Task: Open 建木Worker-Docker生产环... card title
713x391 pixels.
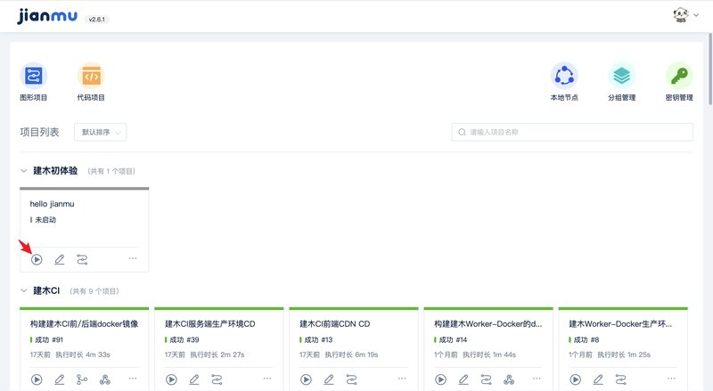Action: click(x=620, y=323)
